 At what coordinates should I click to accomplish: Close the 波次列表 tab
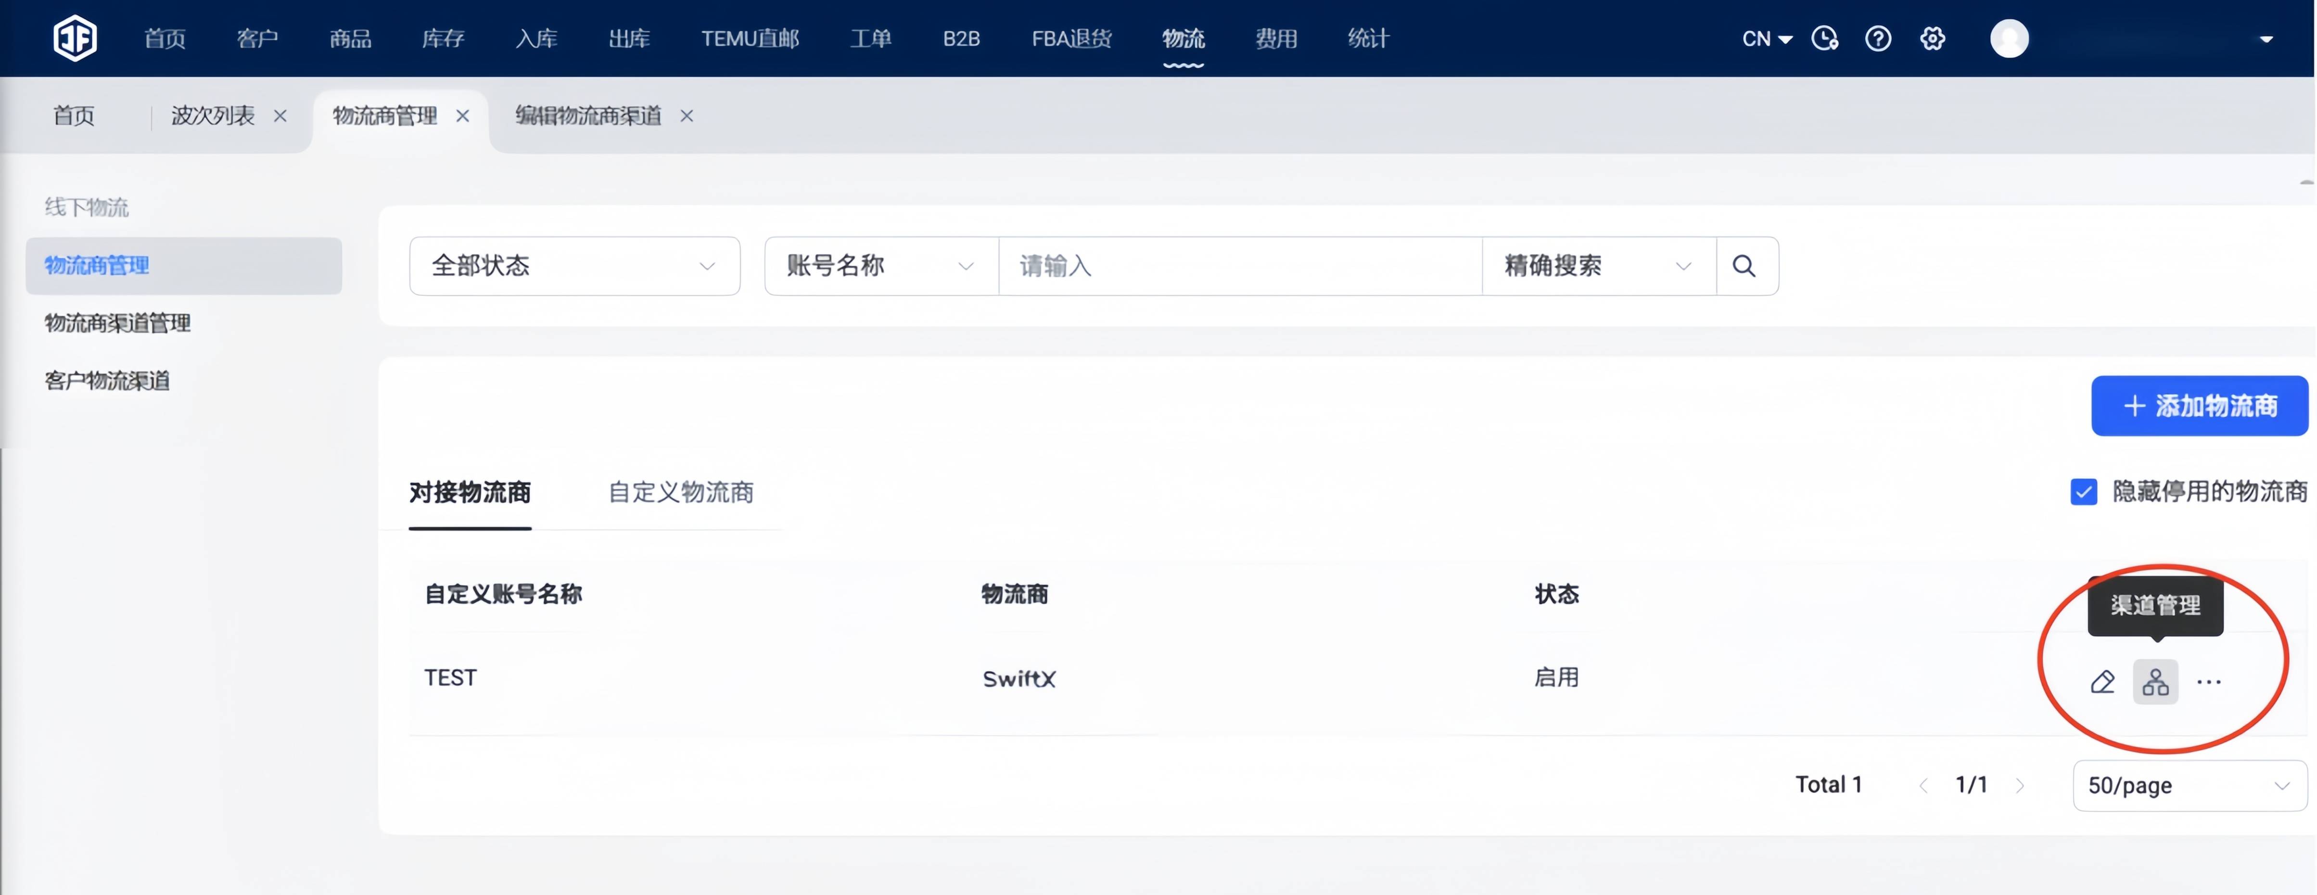(280, 116)
